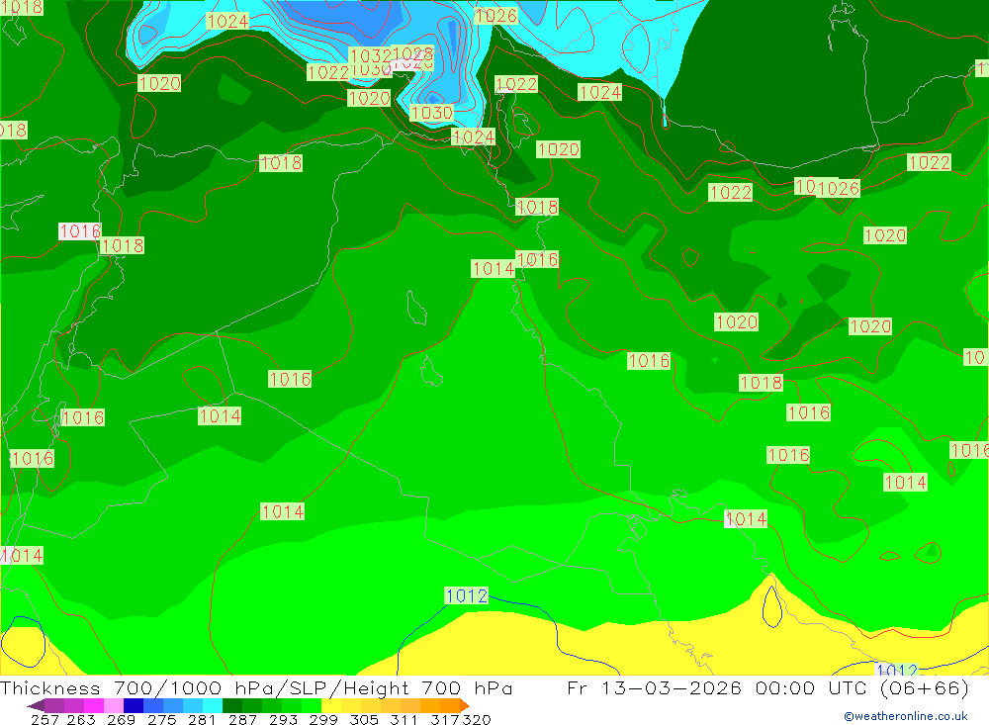989x725 pixels.
Task: Click the purple arrow tip starting the legend
Action: [x=36, y=705]
